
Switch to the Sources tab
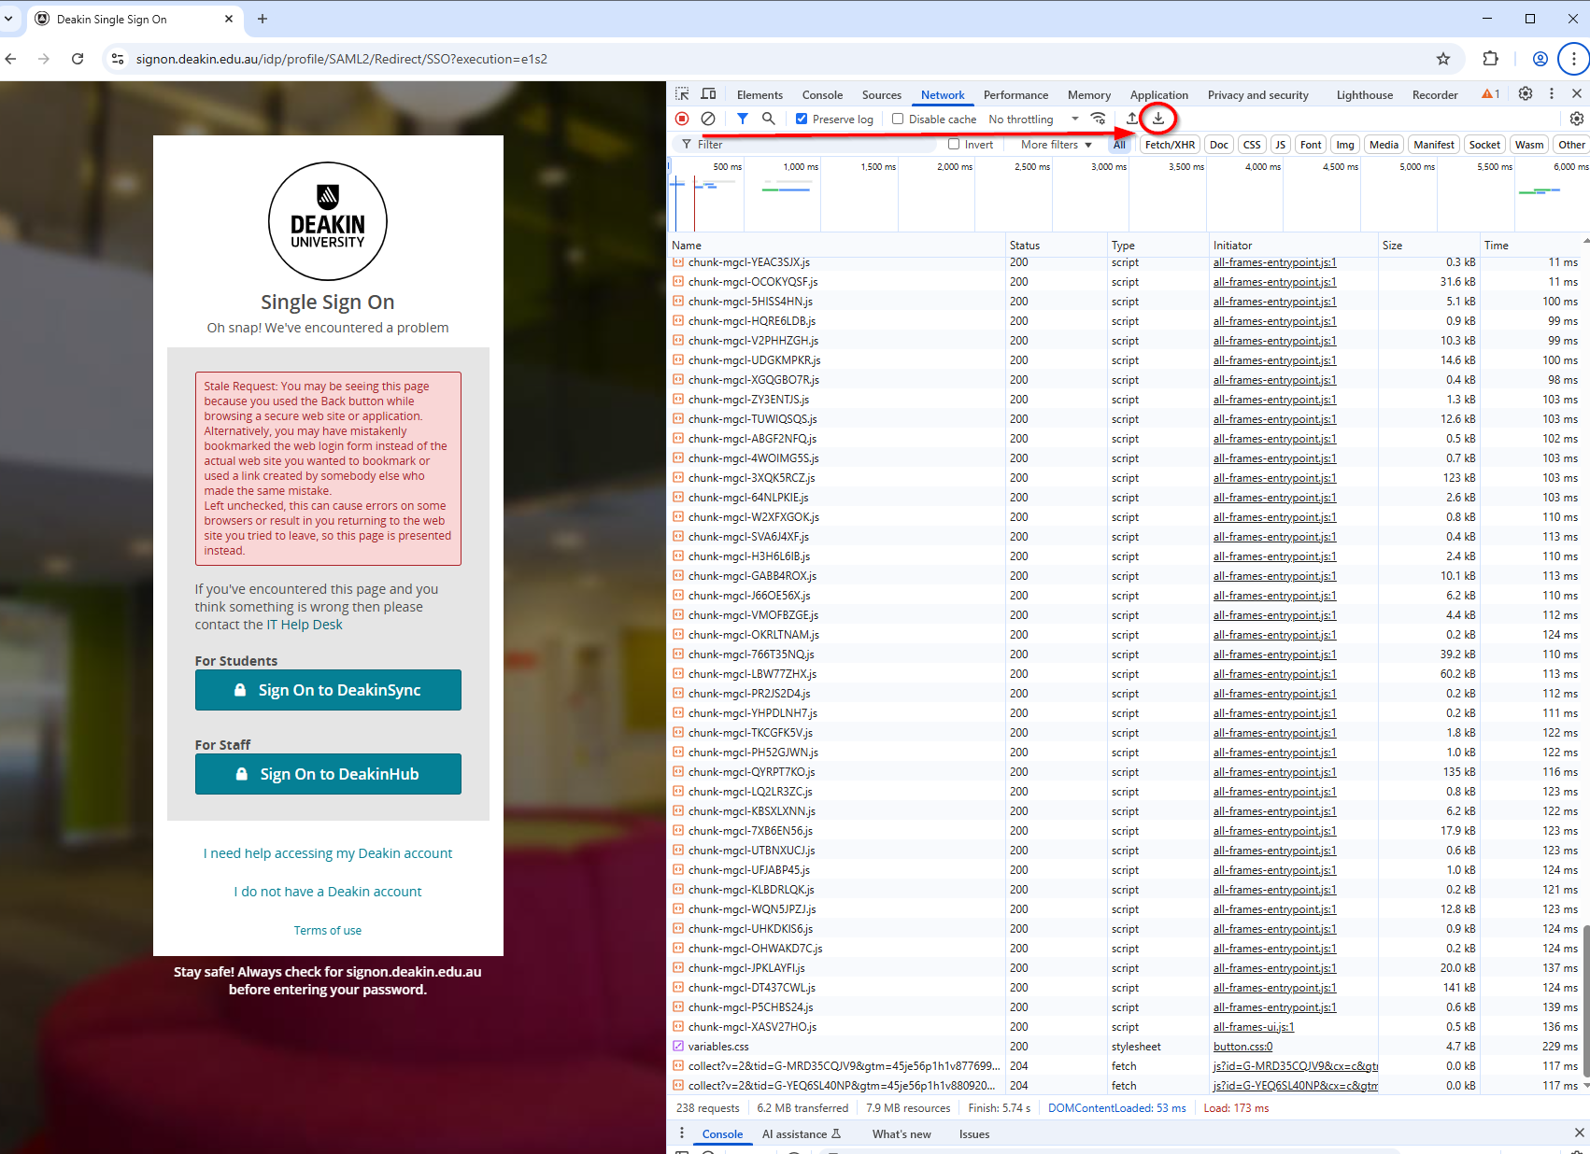[x=882, y=95]
